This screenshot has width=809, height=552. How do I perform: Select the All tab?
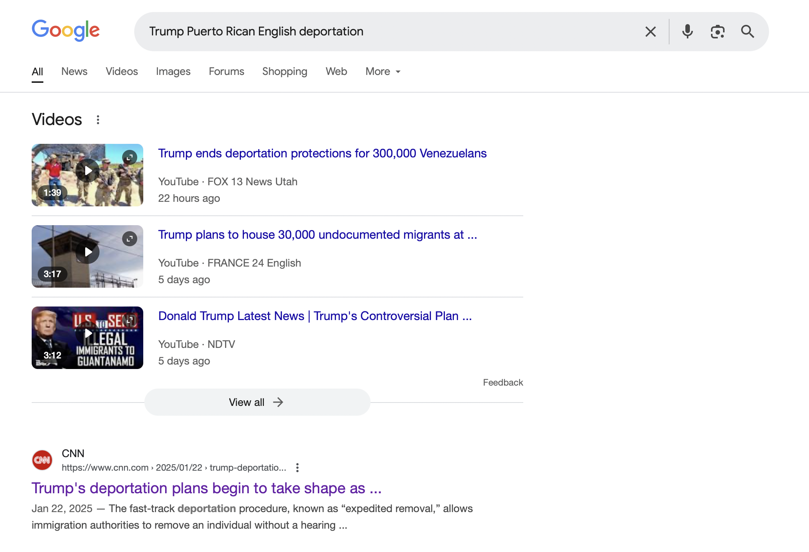[37, 72]
